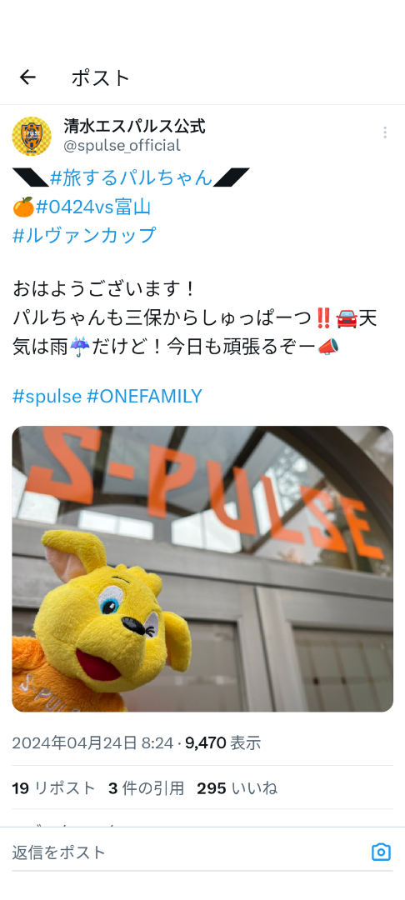The width and height of the screenshot is (405, 900).
Task: Open hashtag #ルヴァンカップ
Action: [x=84, y=235]
